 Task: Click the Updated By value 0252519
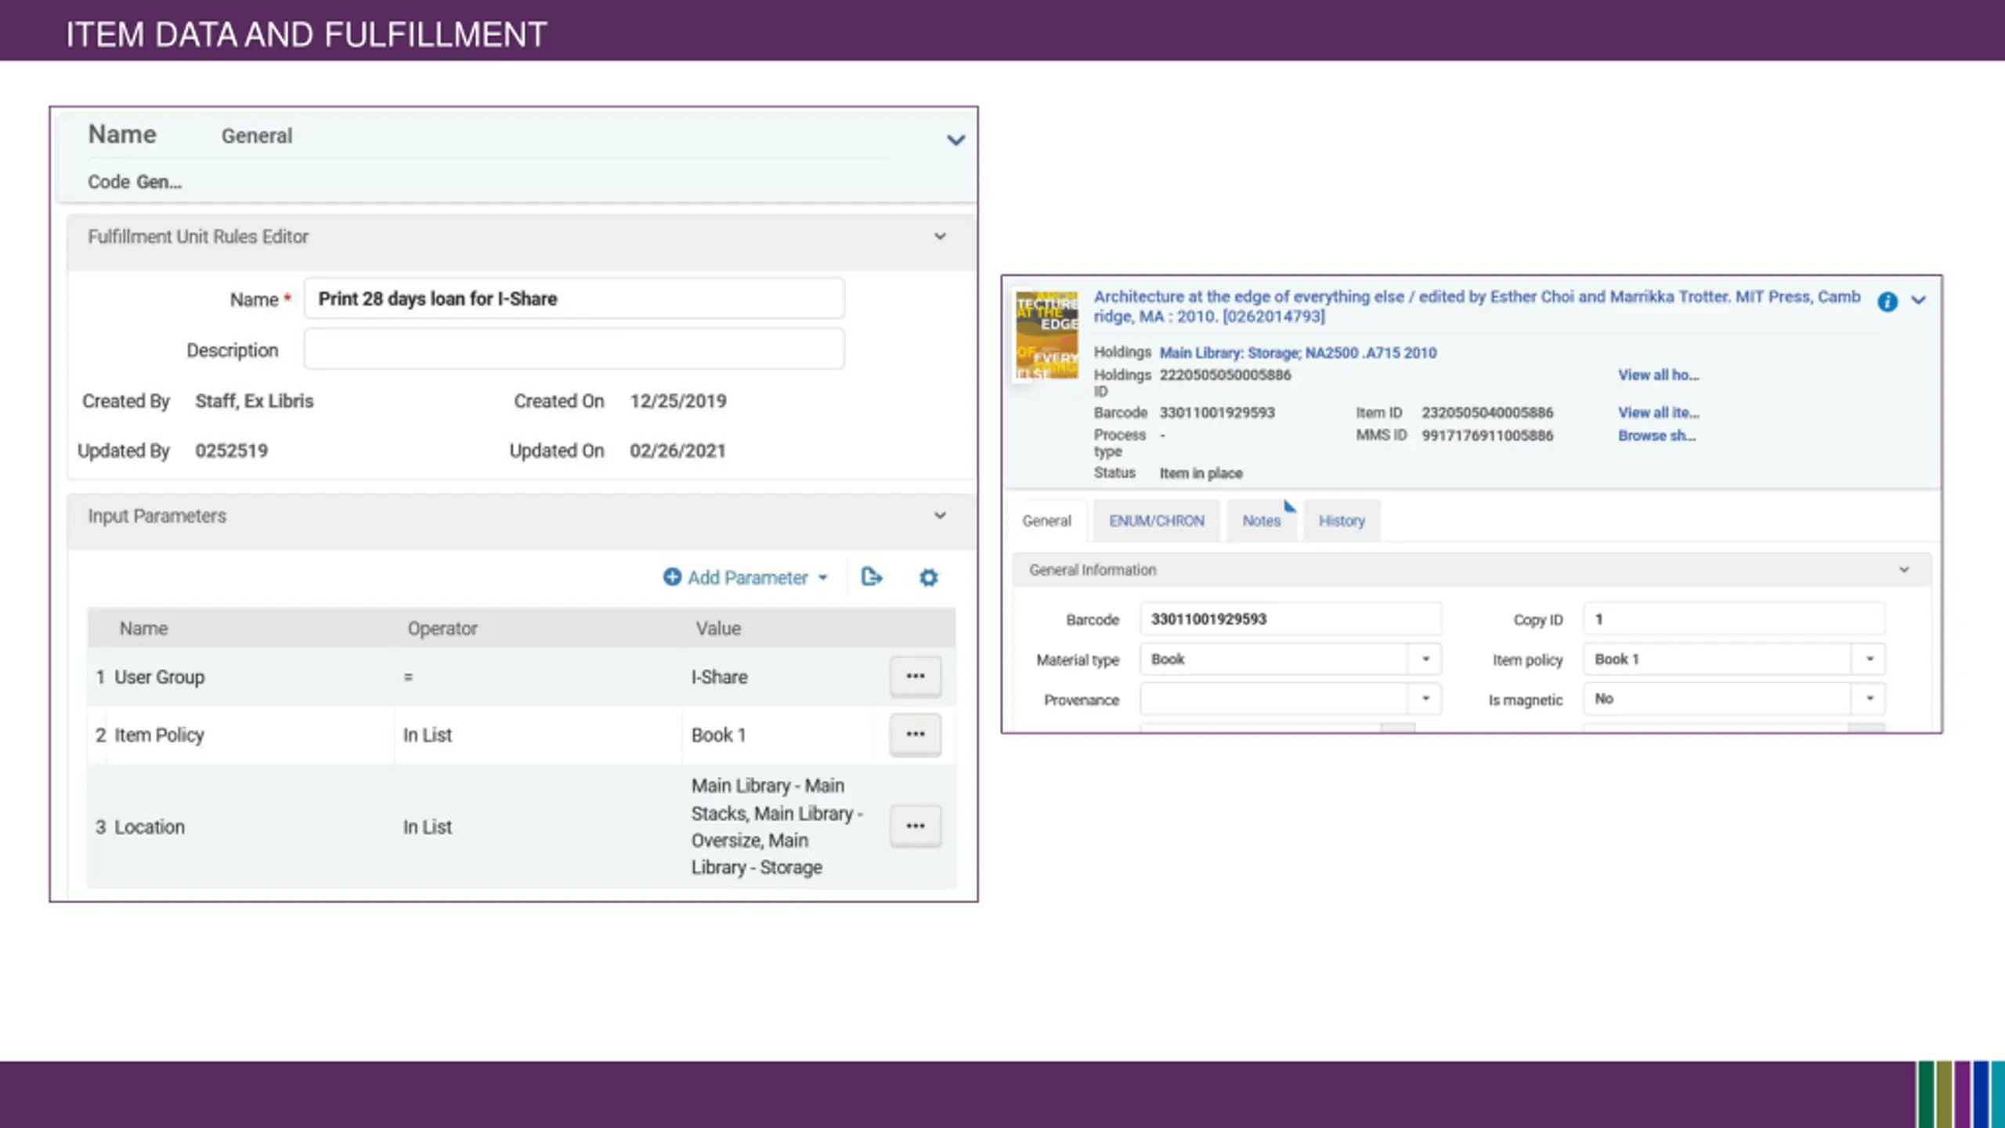pos(231,451)
